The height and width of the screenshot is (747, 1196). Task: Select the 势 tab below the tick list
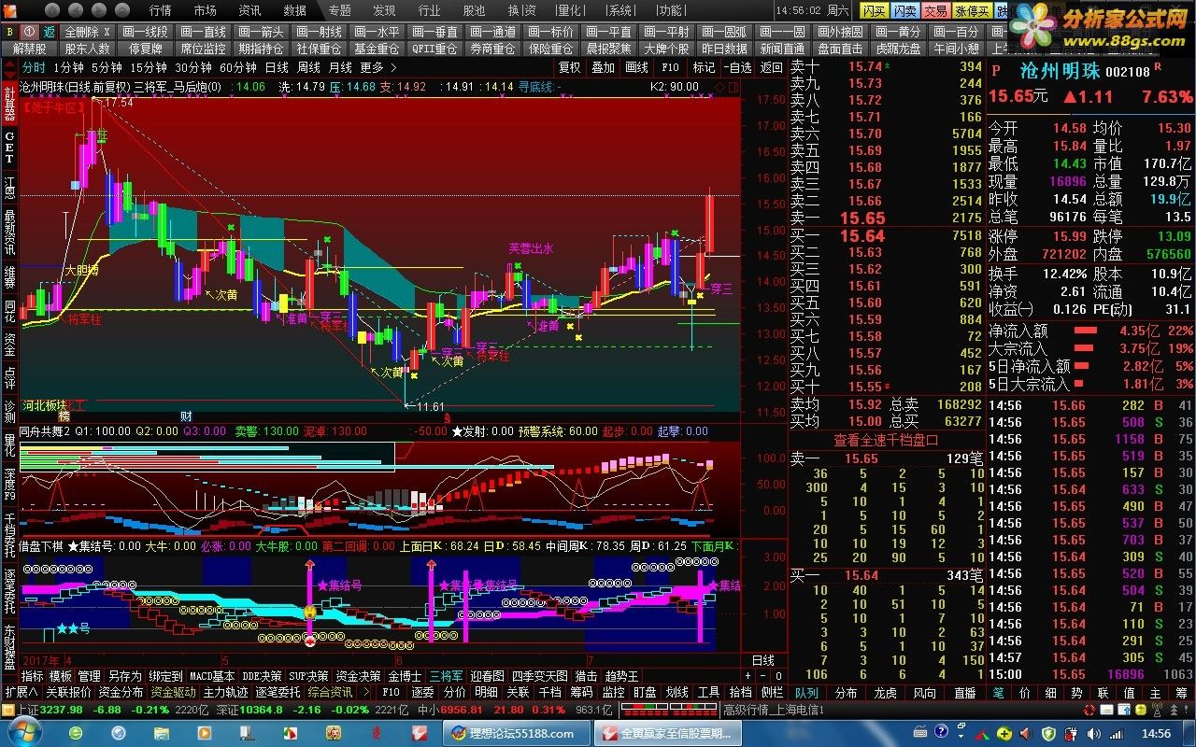(1076, 693)
